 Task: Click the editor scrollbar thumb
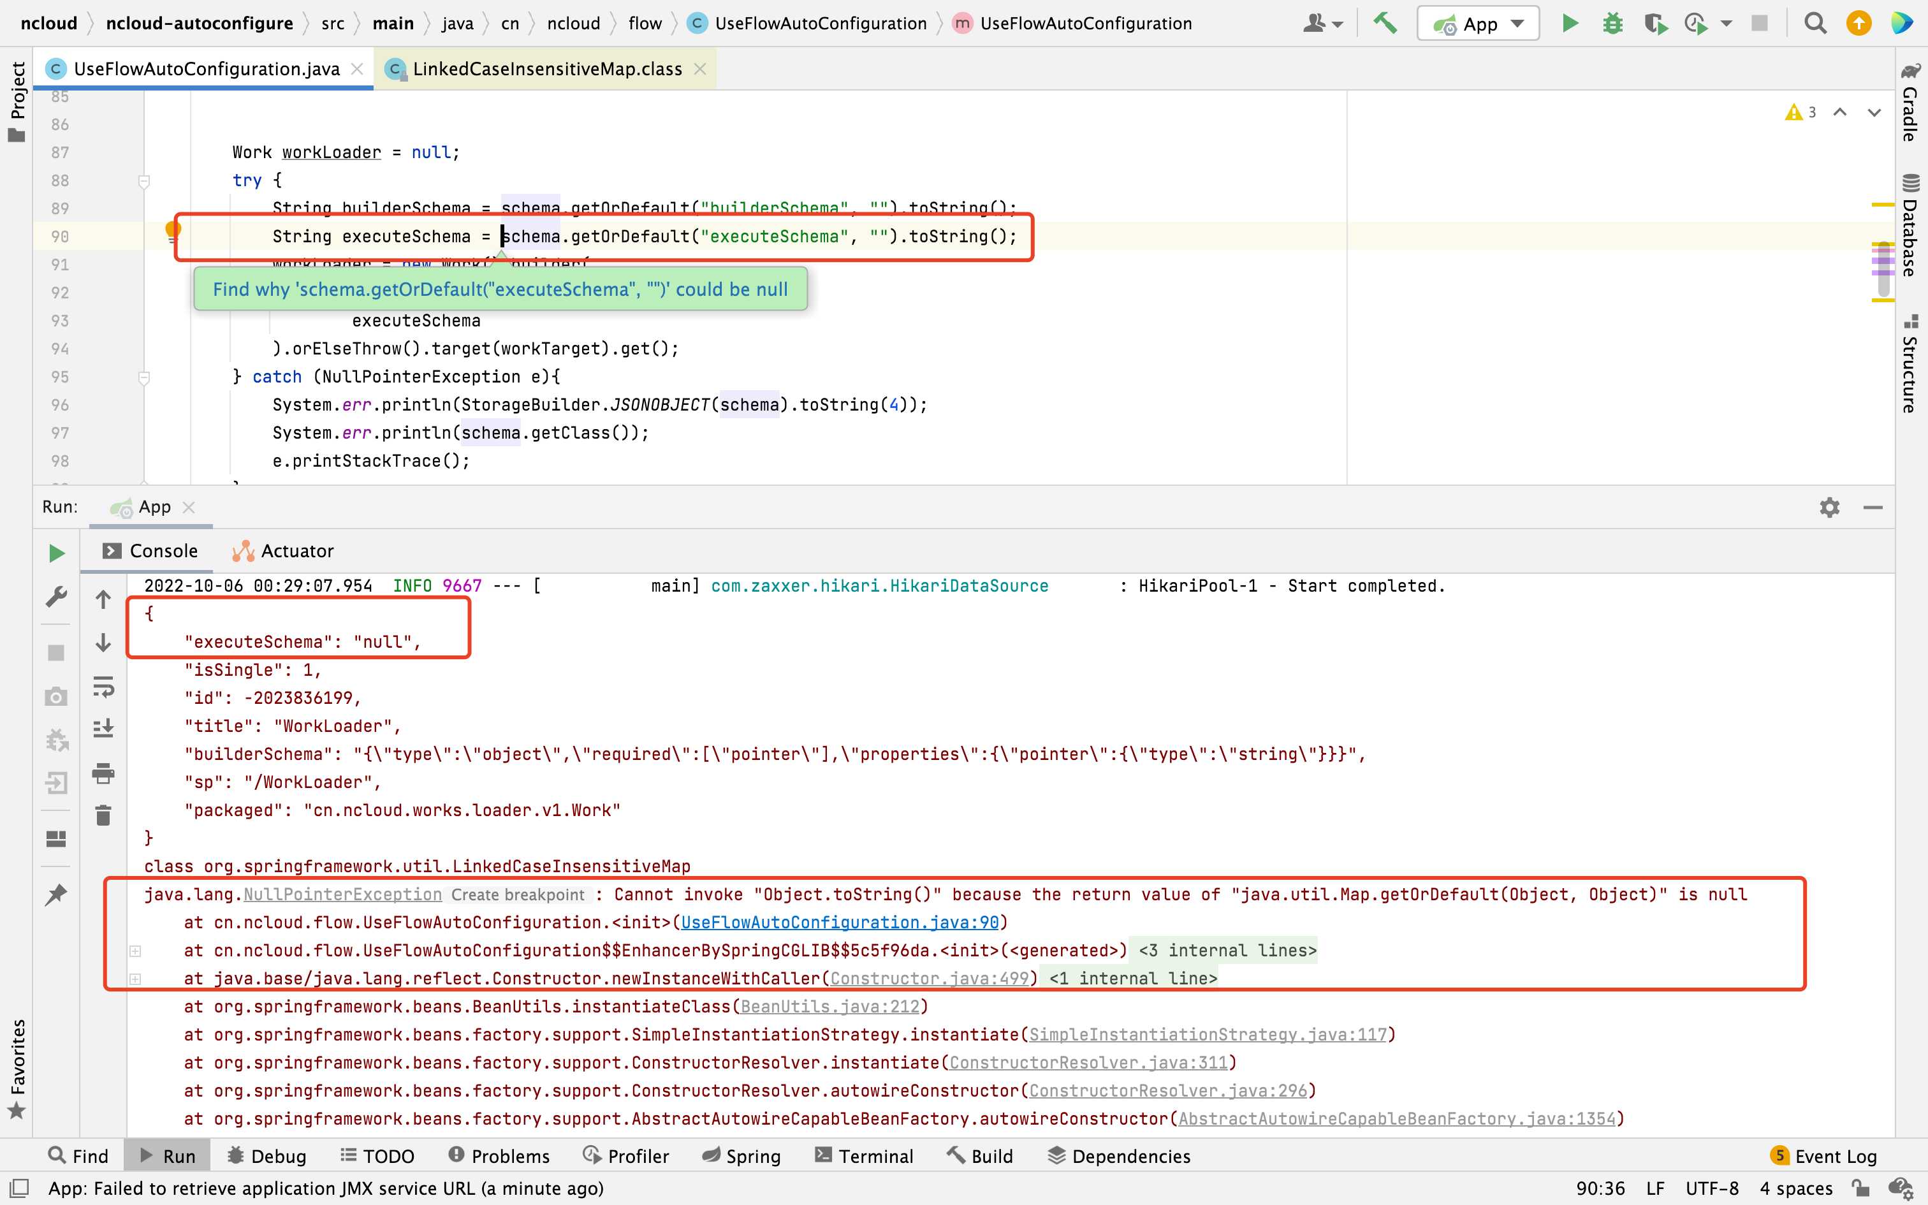pyautogui.click(x=1883, y=271)
